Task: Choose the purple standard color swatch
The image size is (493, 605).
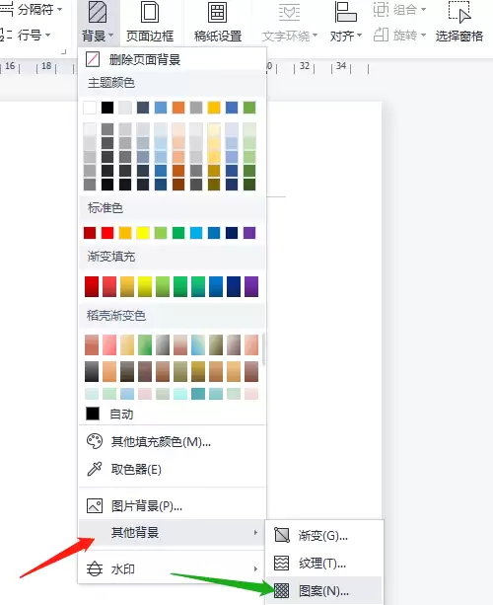Action: [x=249, y=233]
